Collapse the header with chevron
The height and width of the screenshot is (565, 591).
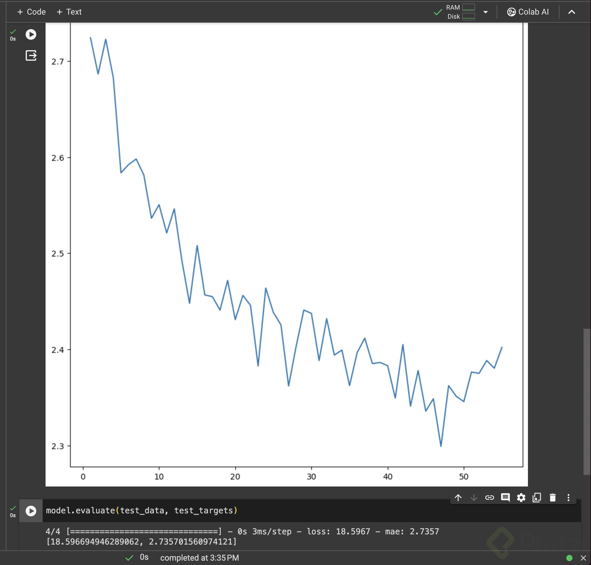(571, 12)
